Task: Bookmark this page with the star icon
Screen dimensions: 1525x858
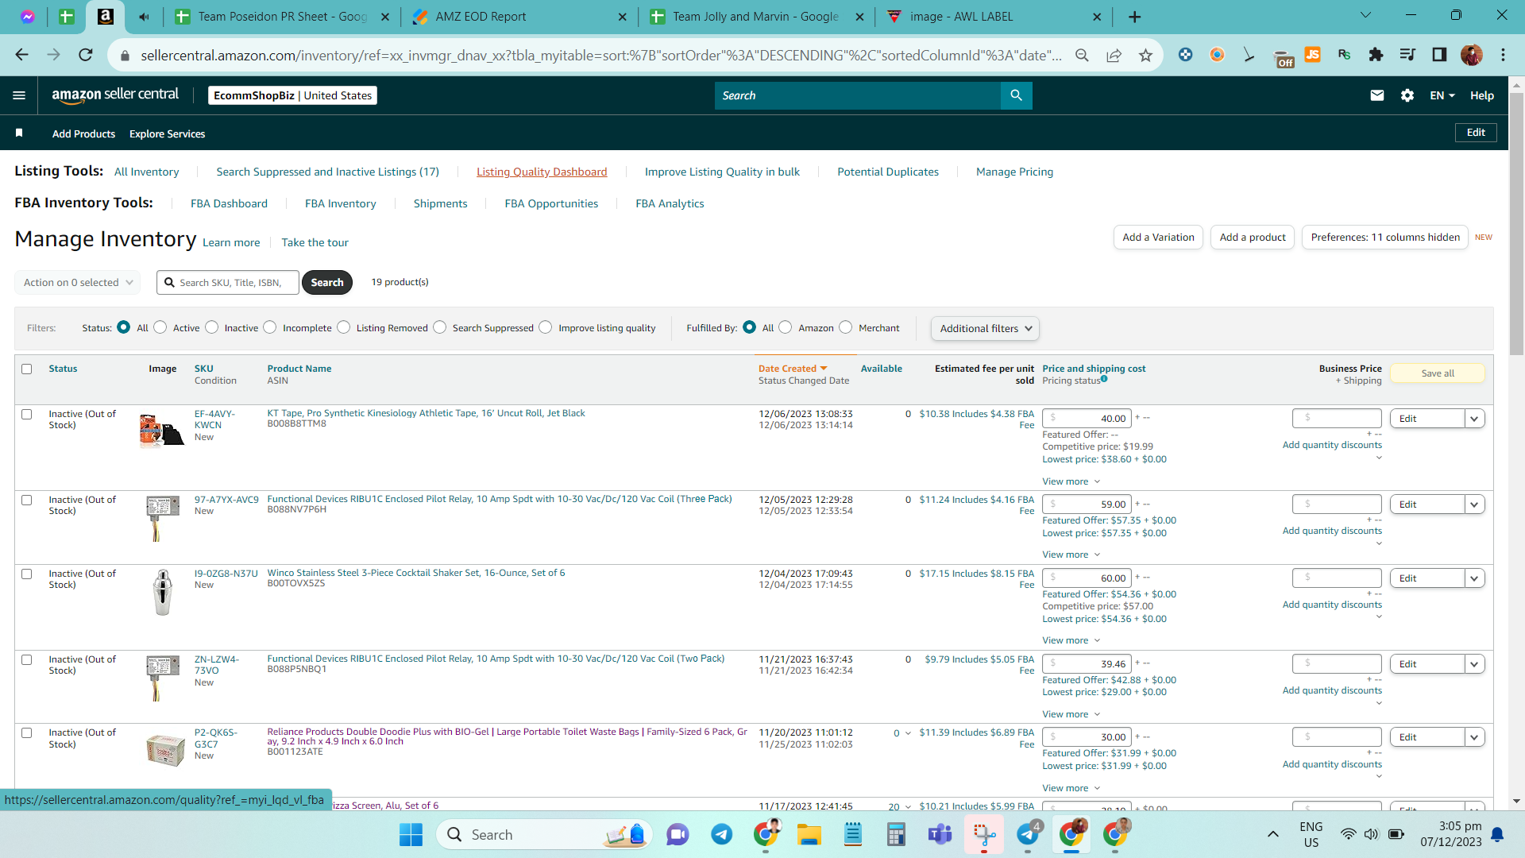Action: pos(1145,55)
